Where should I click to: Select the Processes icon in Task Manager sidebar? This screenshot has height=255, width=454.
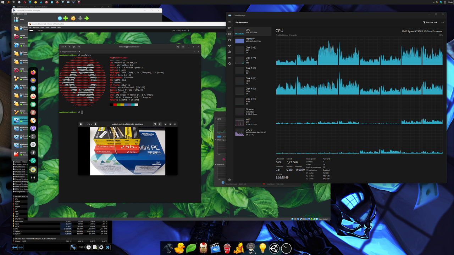click(229, 28)
